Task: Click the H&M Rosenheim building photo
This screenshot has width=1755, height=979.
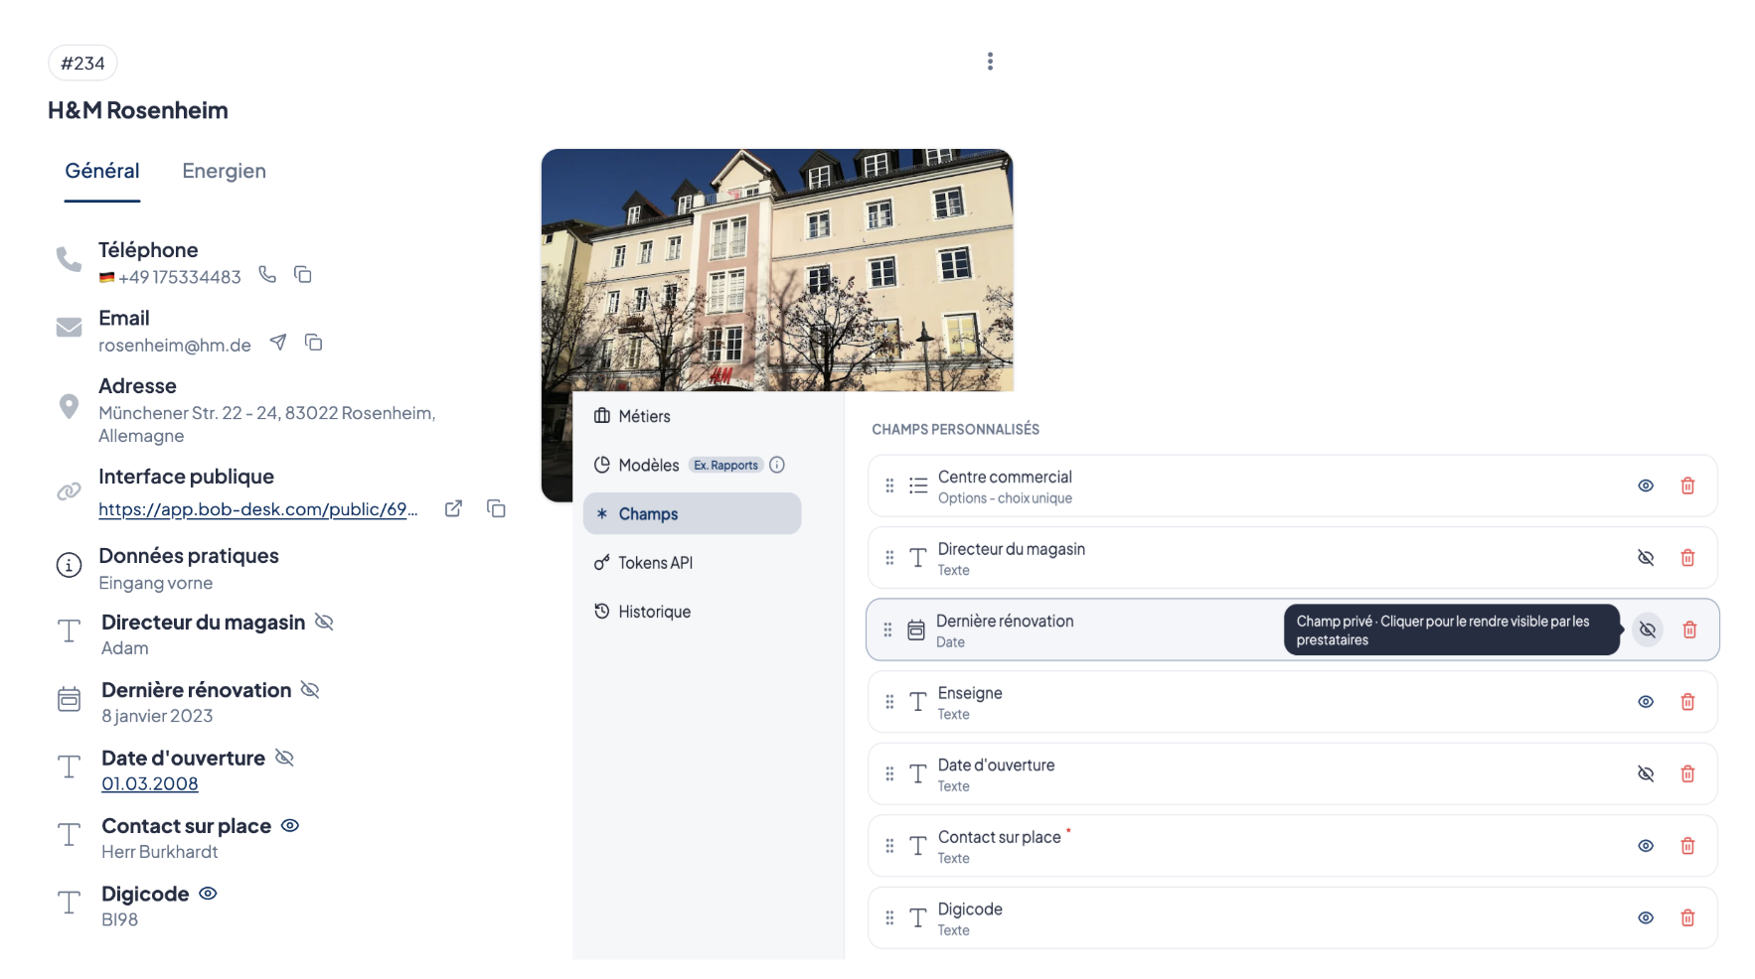Action: pyautogui.click(x=777, y=270)
